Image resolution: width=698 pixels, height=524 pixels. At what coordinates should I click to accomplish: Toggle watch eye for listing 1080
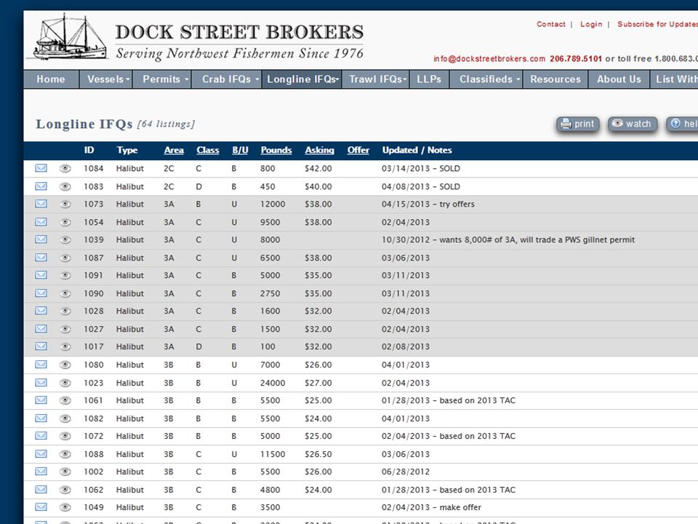65,365
